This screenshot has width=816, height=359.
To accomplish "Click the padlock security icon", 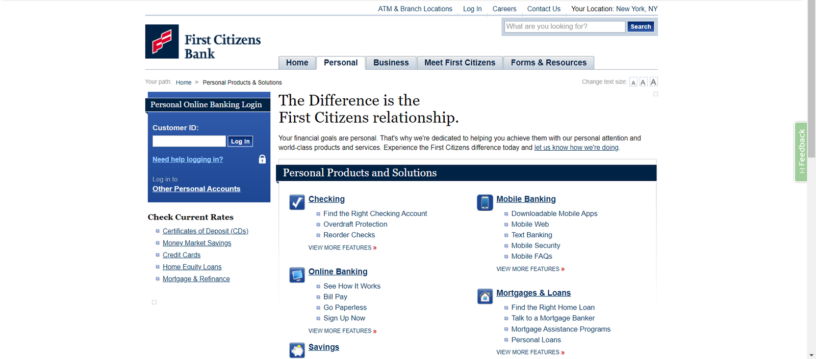I will pos(262,159).
